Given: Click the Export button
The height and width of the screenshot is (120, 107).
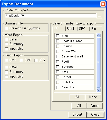Looking at the screenshot, I should 77,115.
